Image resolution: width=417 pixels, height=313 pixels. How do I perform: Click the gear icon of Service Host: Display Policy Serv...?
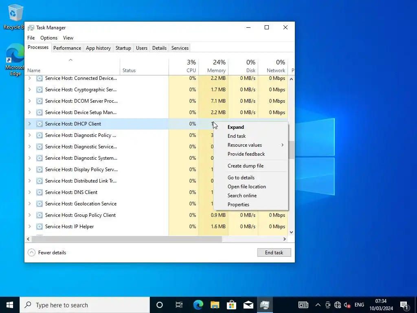40,170
